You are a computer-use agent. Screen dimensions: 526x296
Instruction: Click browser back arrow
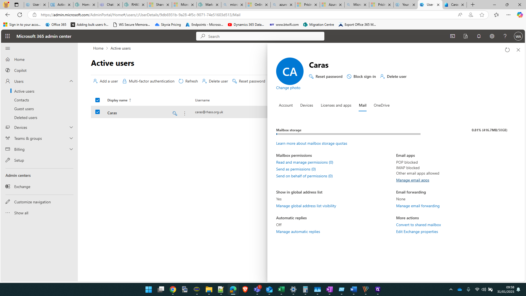tap(8, 15)
